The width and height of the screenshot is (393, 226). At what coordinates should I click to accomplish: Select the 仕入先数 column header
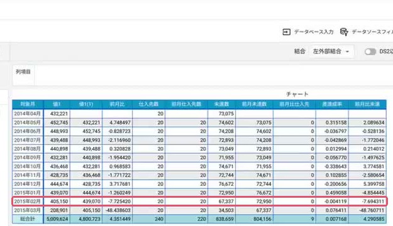pos(148,104)
